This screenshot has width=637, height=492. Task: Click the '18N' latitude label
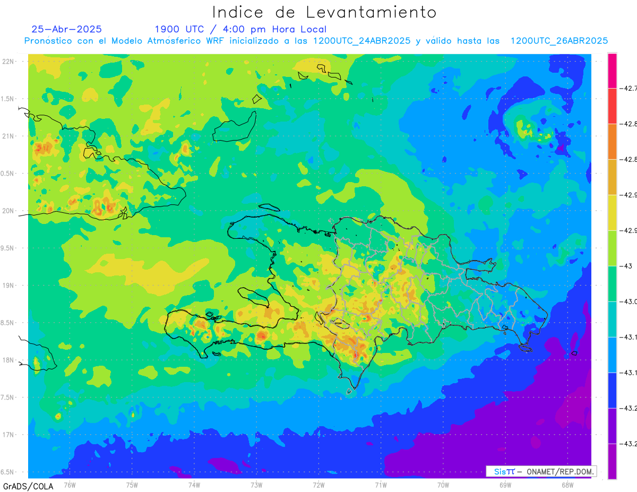tap(8, 360)
